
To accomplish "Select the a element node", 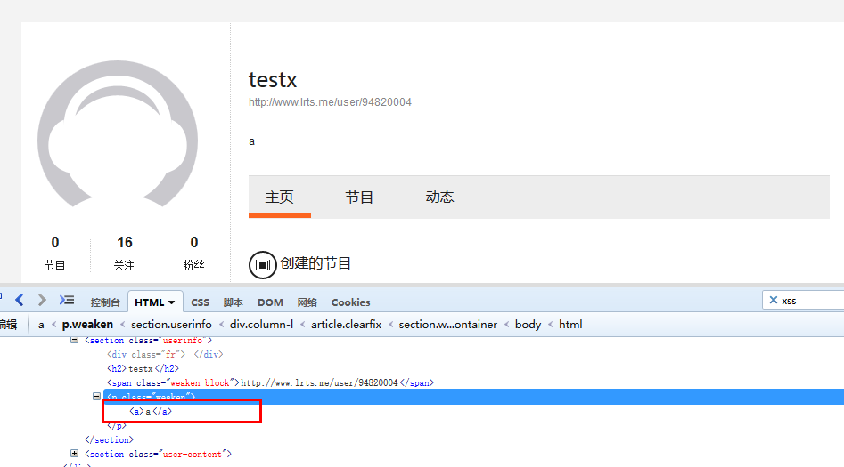I will pyautogui.click(x=151, y=411).
